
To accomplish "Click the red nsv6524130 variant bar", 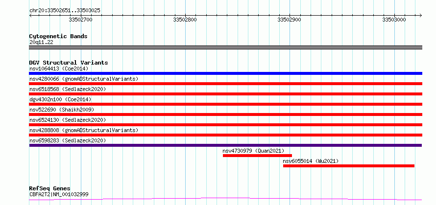I will pyautogui.click(x=225, y=125).
